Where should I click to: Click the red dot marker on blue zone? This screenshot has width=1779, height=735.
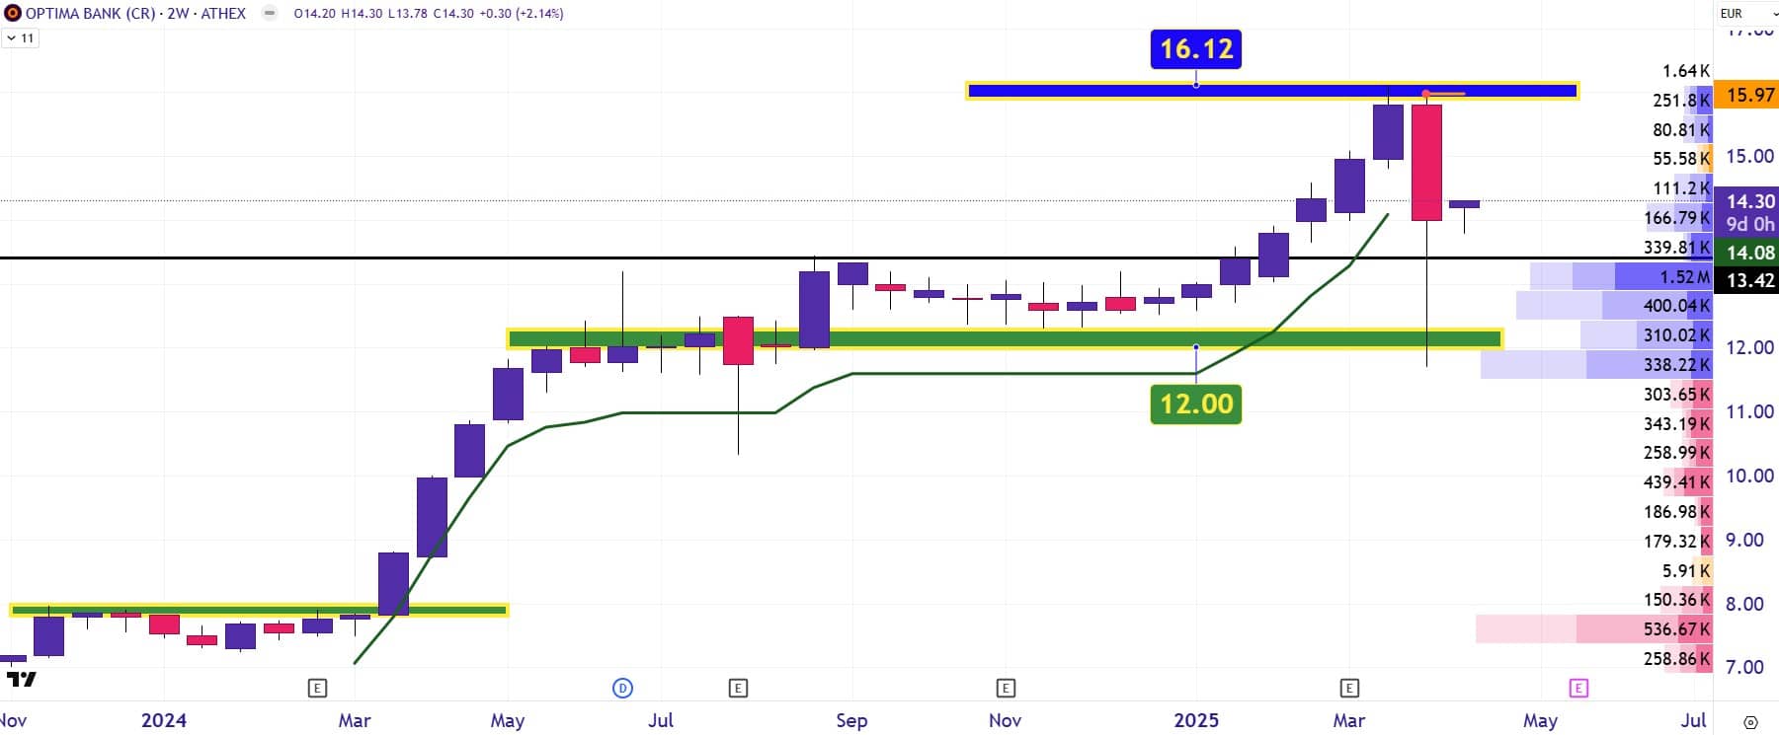point(1425,94)
